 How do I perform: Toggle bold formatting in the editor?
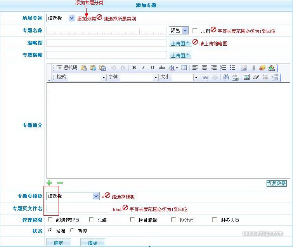click(x=134, y=68)
